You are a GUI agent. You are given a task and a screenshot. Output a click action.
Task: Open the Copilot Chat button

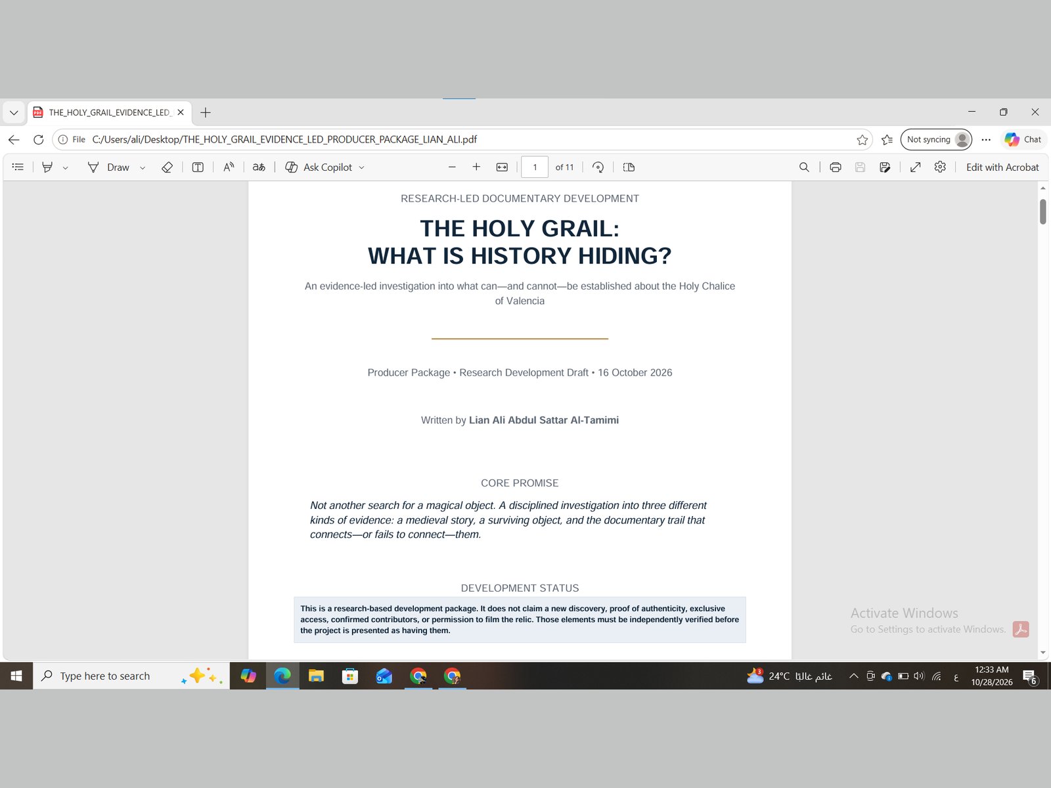pyautogui.click(x=1023, y=139)
